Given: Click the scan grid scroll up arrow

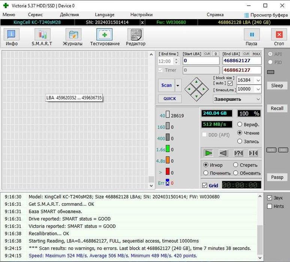Looking at the screenshot, I should click(x=151, y=54).
